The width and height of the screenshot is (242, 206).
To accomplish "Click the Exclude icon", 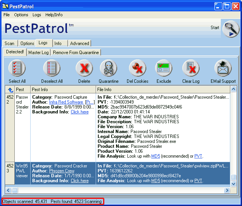I will tap(164, 68).
